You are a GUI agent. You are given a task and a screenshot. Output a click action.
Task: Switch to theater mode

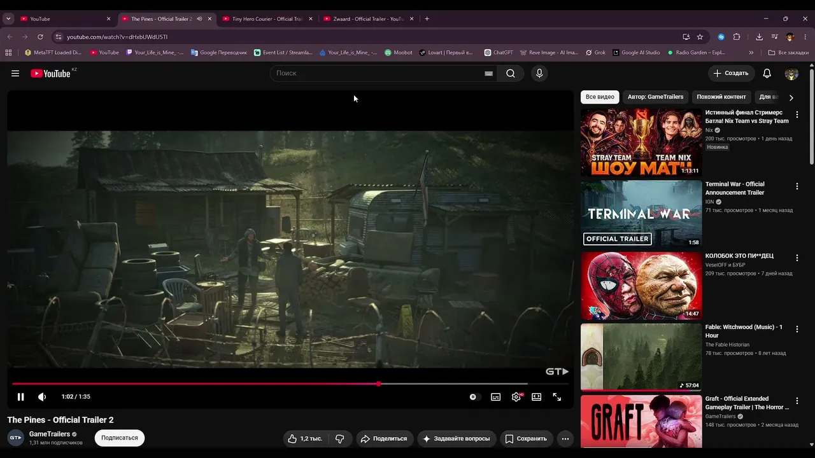[x=537, y=397]
